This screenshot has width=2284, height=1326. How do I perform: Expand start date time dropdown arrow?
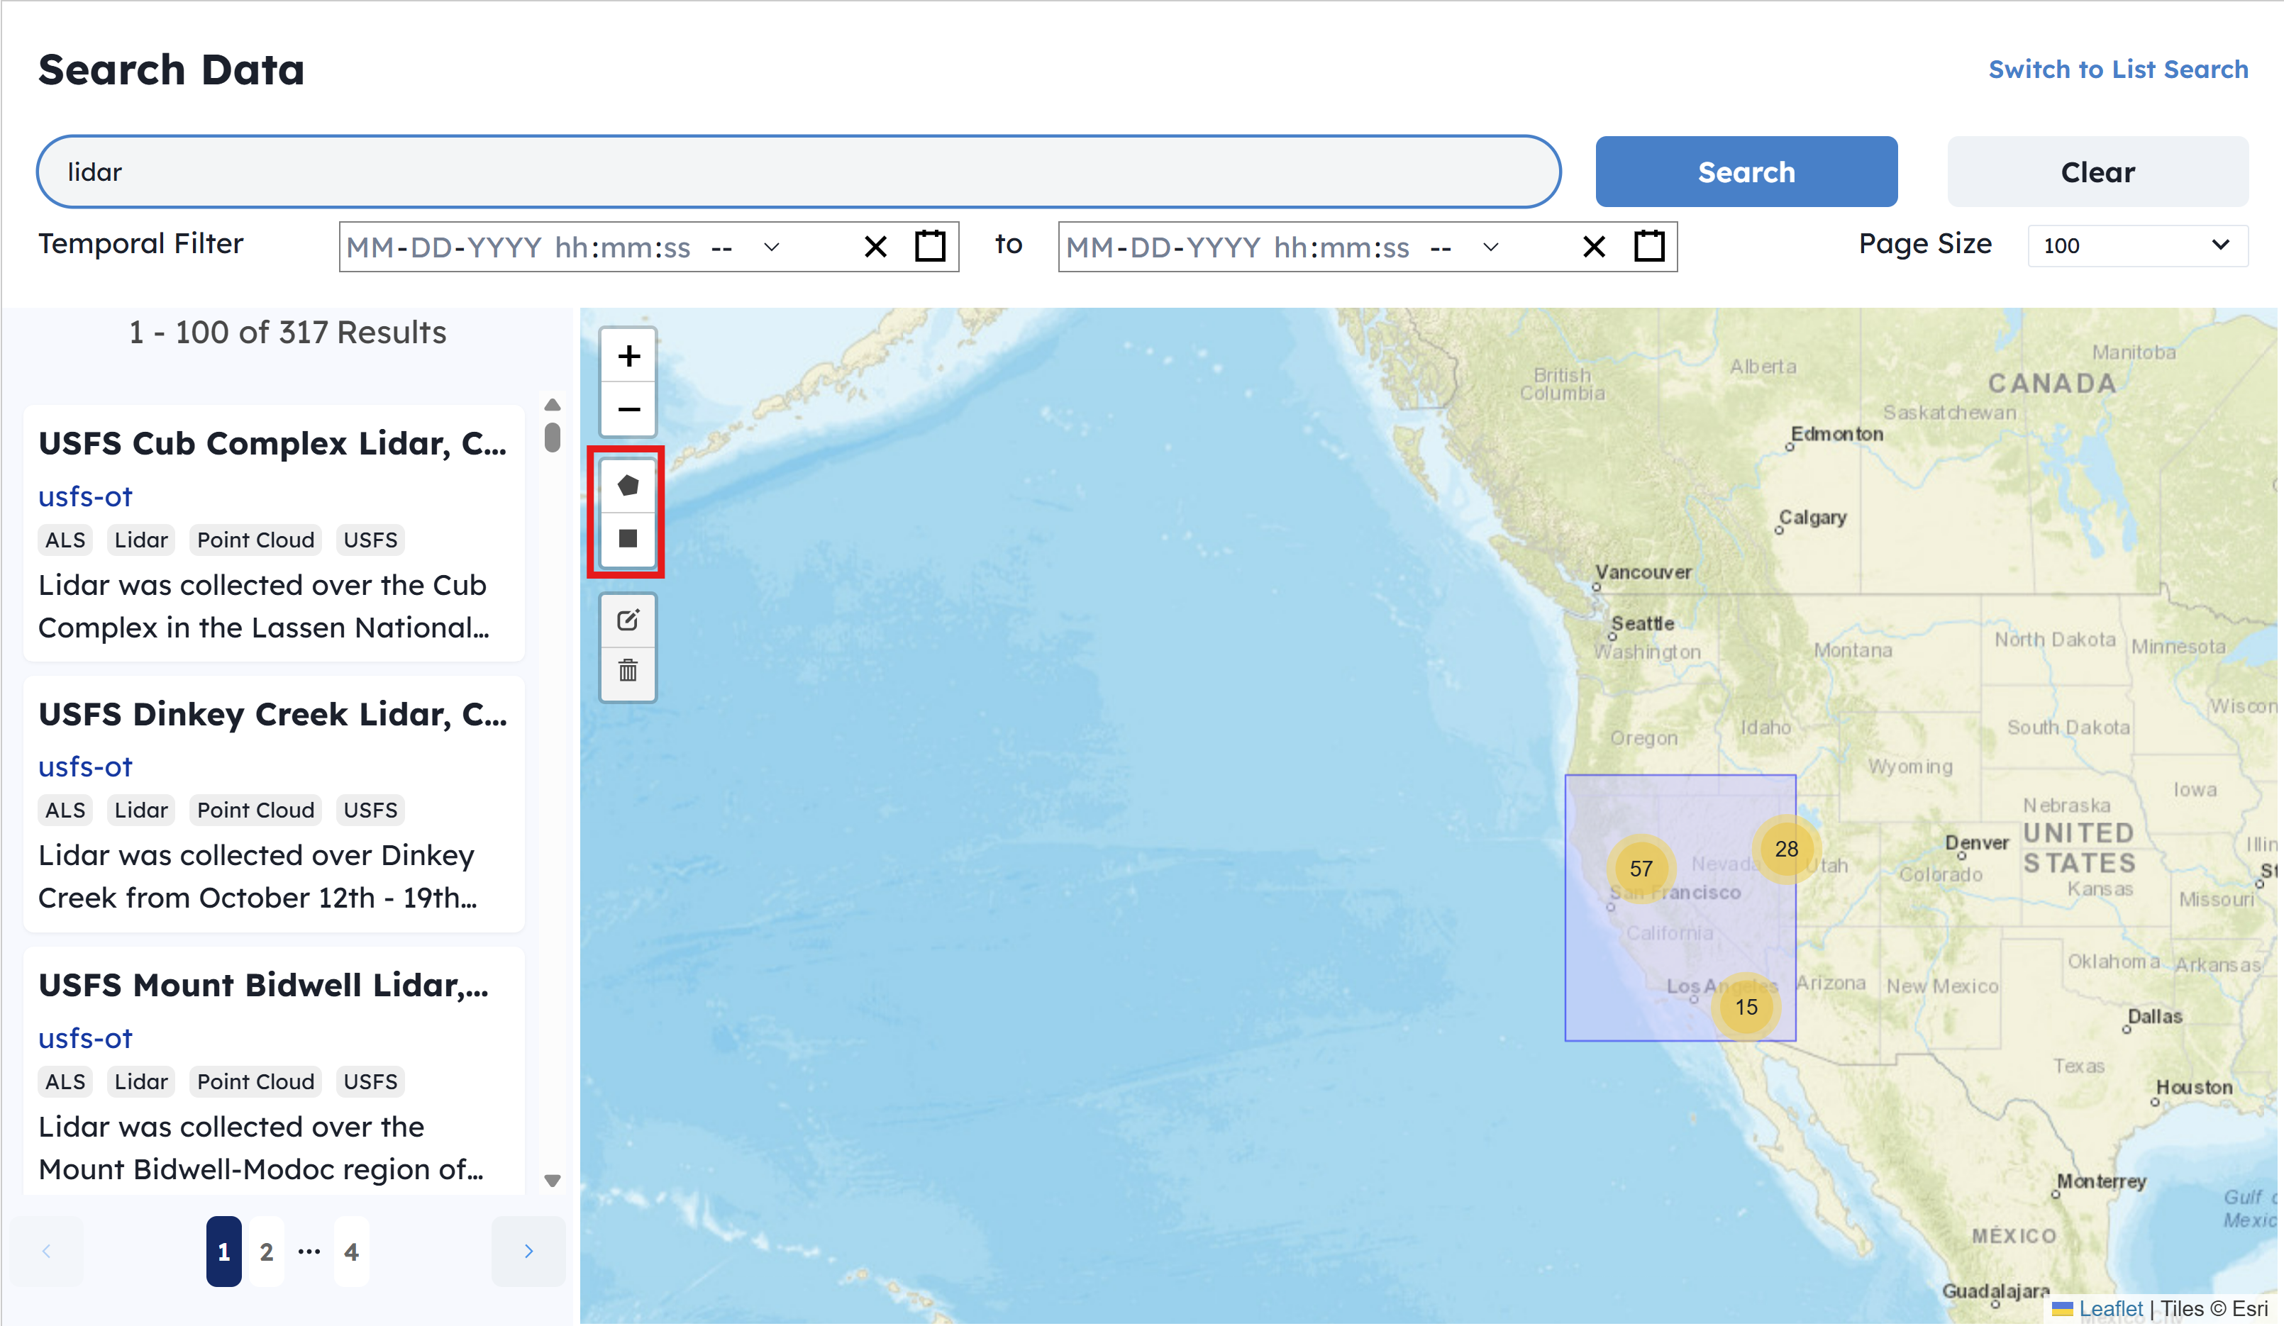[x=771, y=247]
